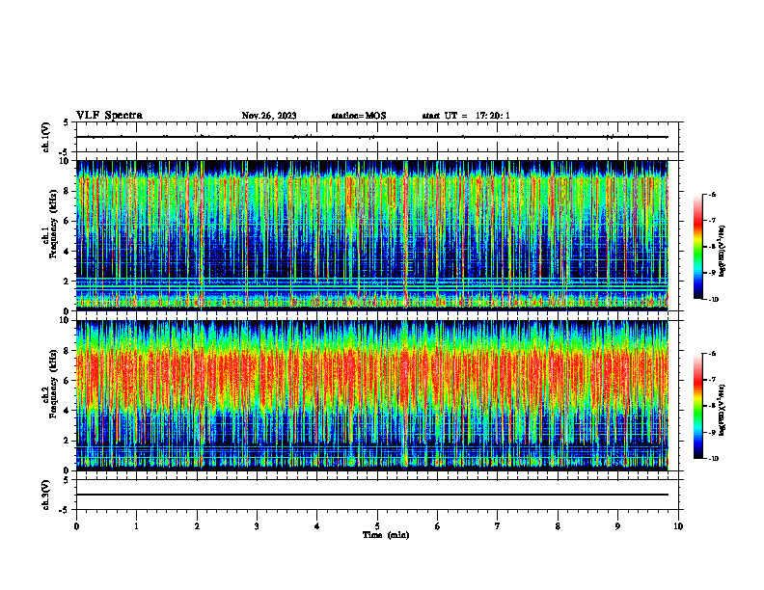Viewport: 764px width, 590px height.
Task: Click the 'Time (min)' axis label
Action: coord(386,535)
